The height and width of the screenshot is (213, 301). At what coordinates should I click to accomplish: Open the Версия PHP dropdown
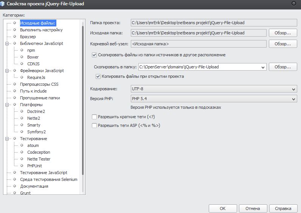point(214,99)
